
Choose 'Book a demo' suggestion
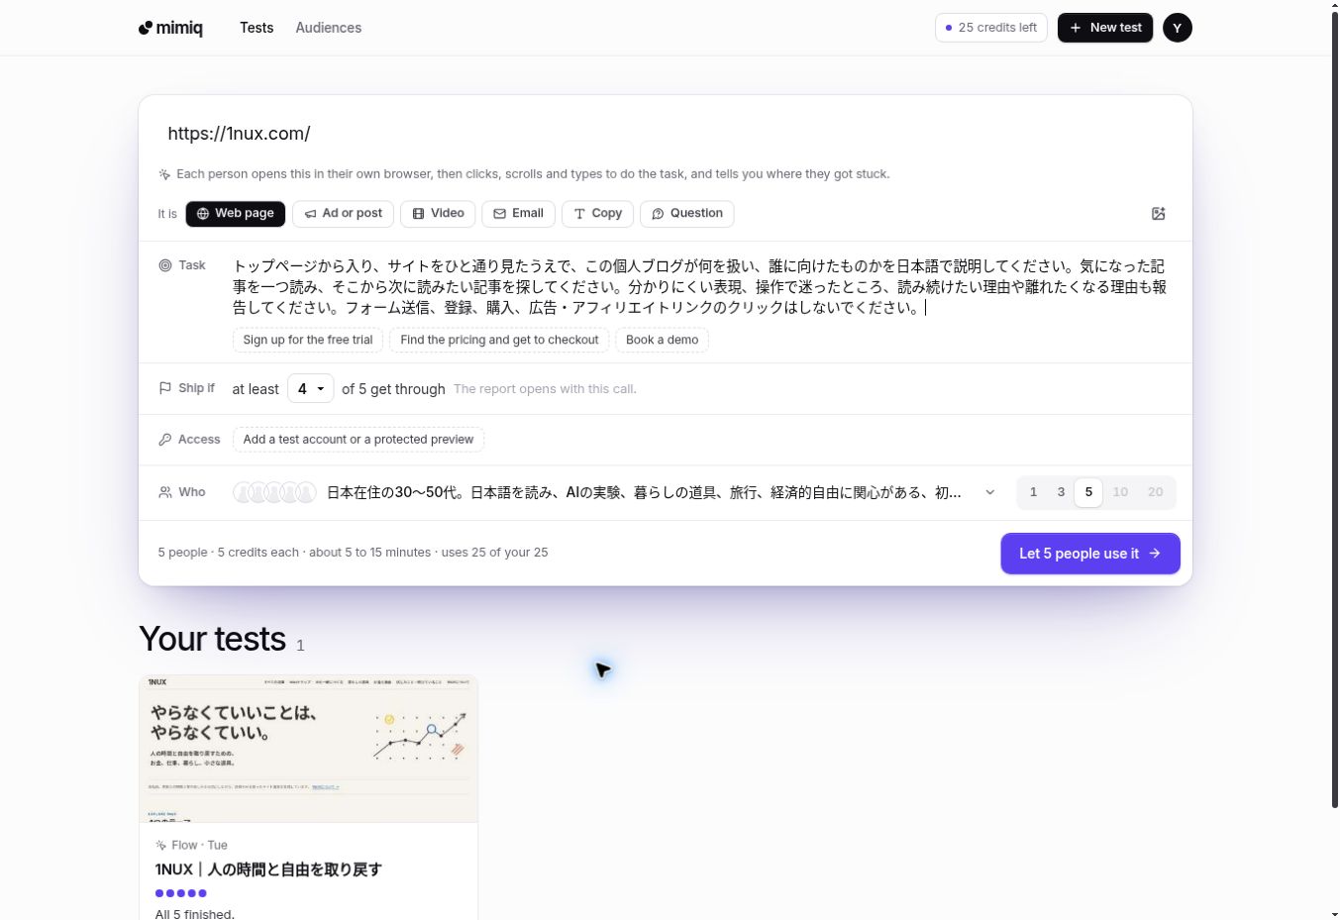point(662,340)
